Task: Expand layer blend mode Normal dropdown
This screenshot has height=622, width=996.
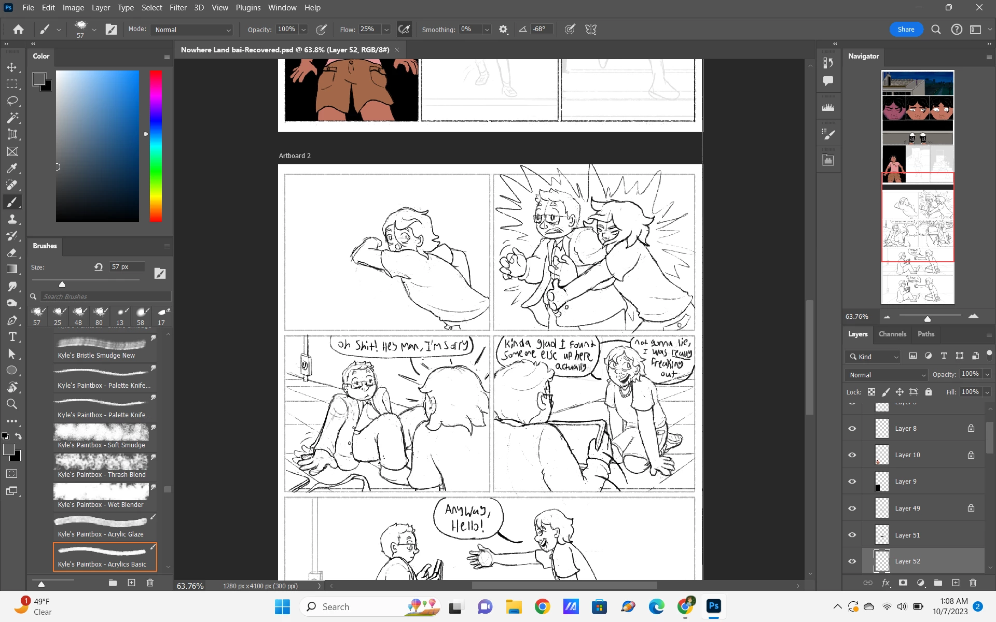Action: click(887, 375)
